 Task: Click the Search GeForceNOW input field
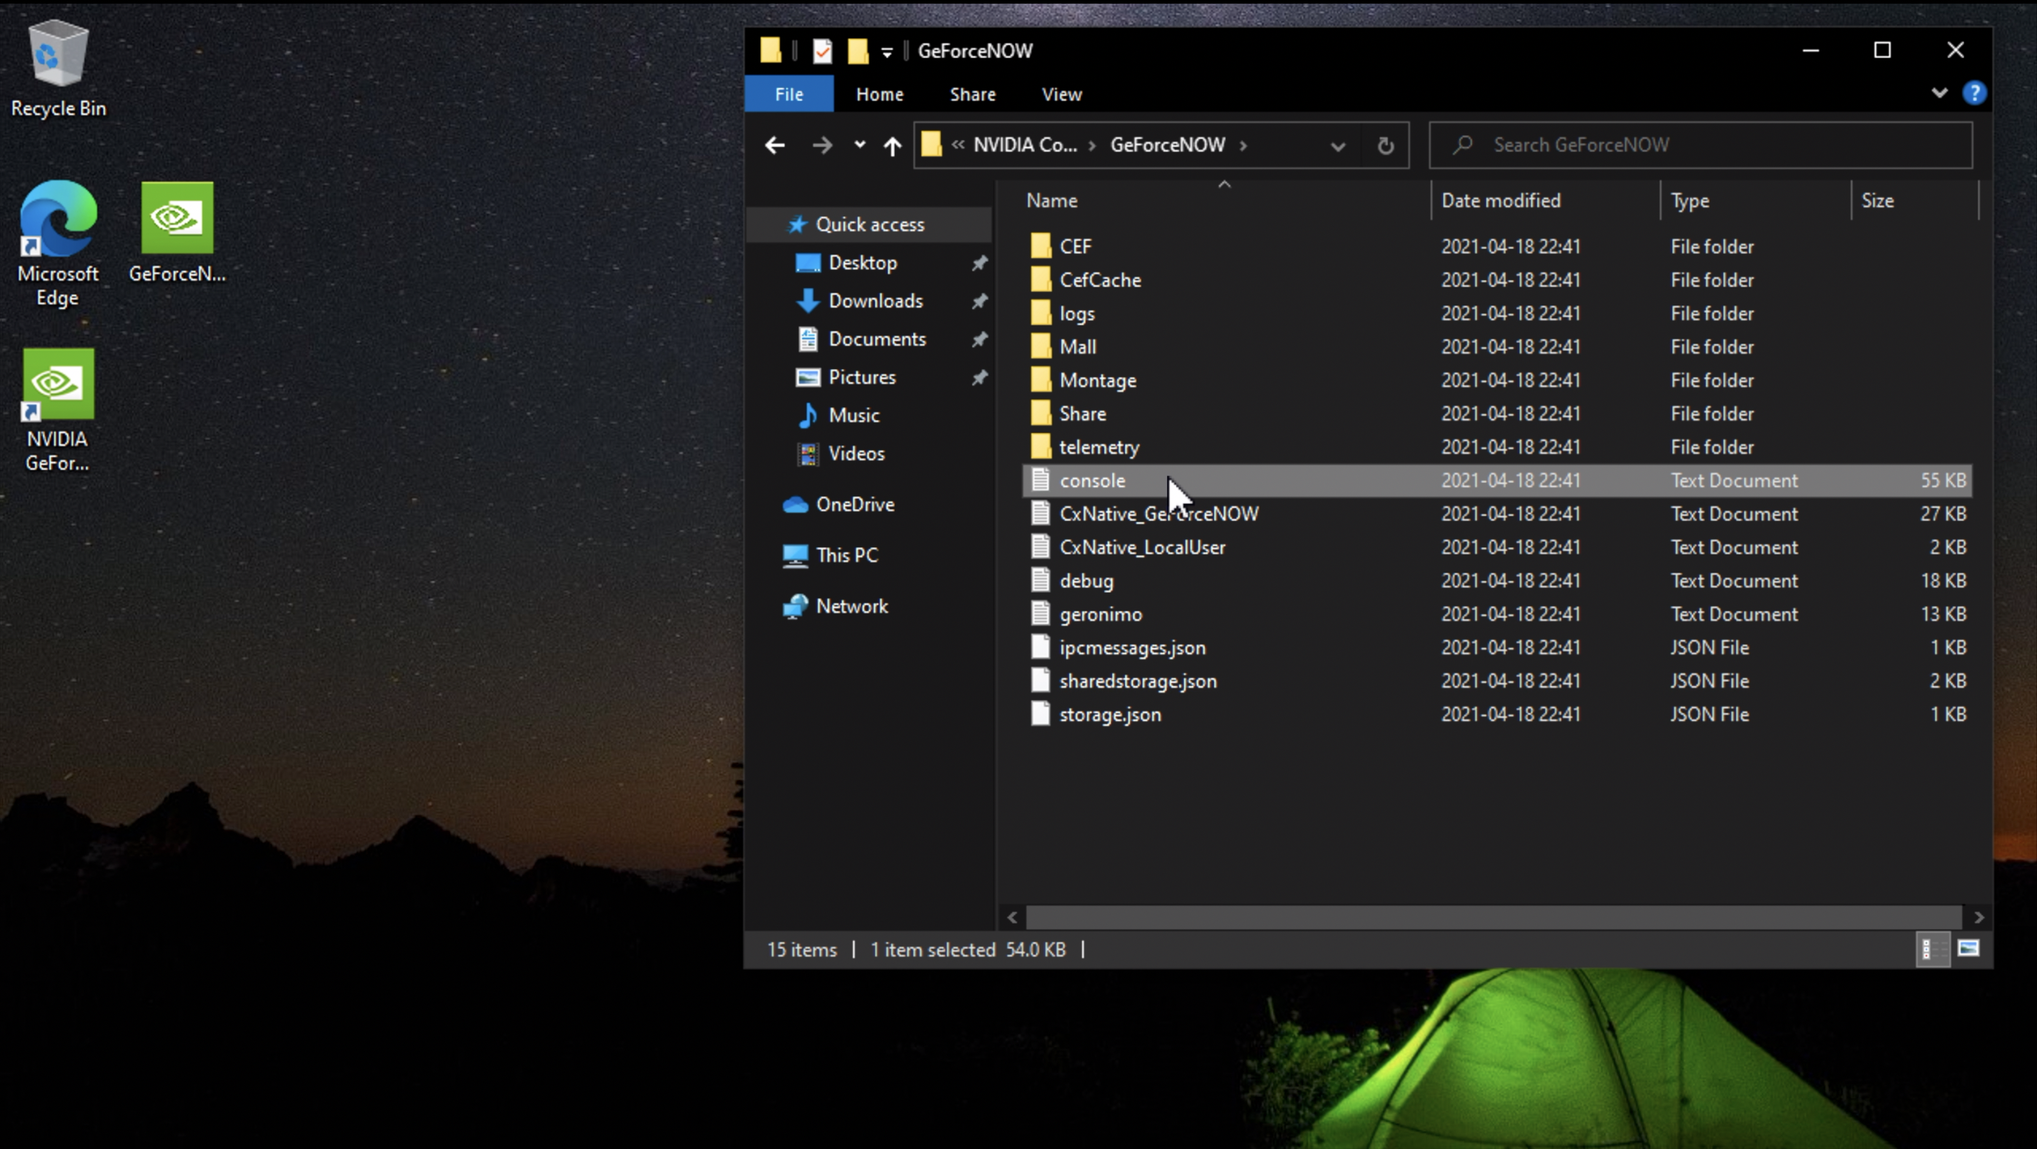click(1700, 145)
